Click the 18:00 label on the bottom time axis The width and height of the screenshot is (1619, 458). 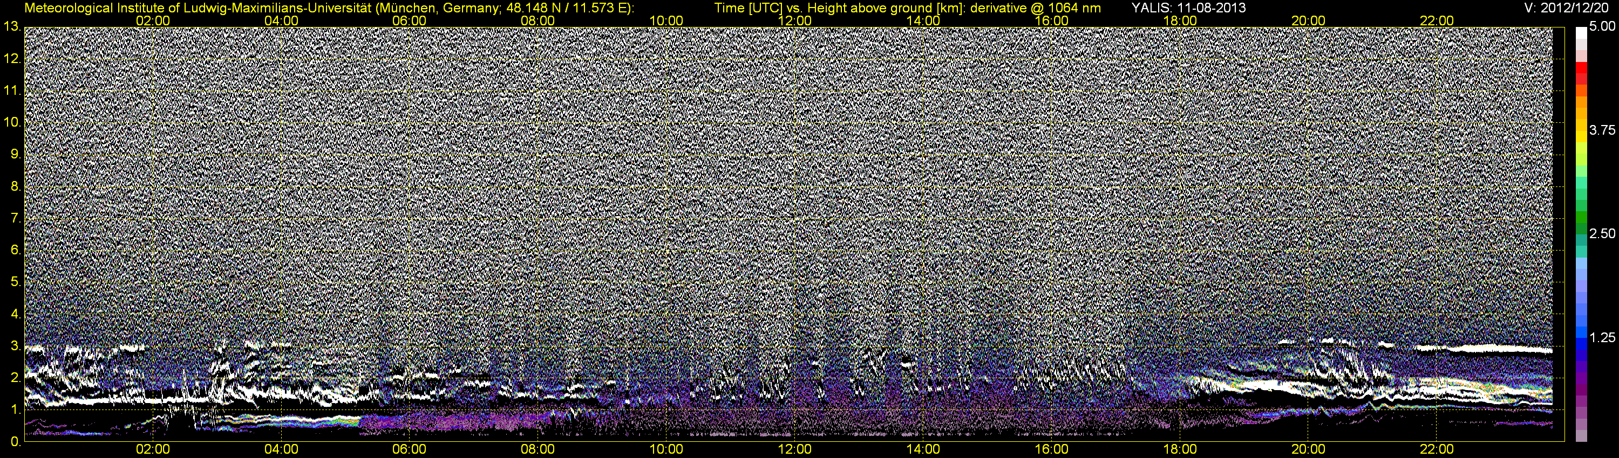pos(1180,450)
